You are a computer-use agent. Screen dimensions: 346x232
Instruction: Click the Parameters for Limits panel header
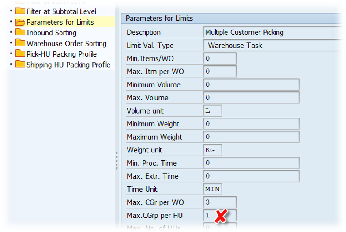pos(232,19)
